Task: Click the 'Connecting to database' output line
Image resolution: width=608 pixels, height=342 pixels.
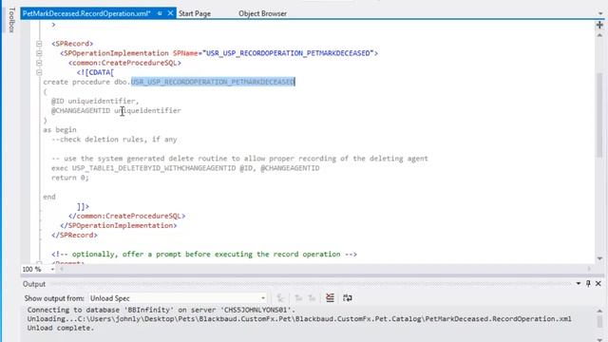Action: (x=161, y=310)
